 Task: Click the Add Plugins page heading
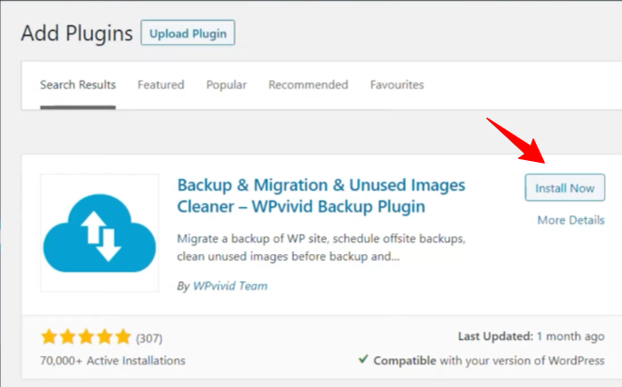76,33
